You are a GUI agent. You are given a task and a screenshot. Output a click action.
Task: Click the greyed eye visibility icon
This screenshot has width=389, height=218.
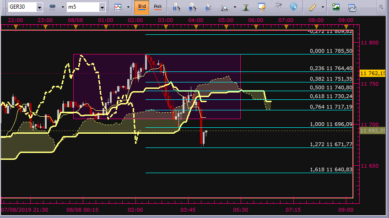(278, 7)
